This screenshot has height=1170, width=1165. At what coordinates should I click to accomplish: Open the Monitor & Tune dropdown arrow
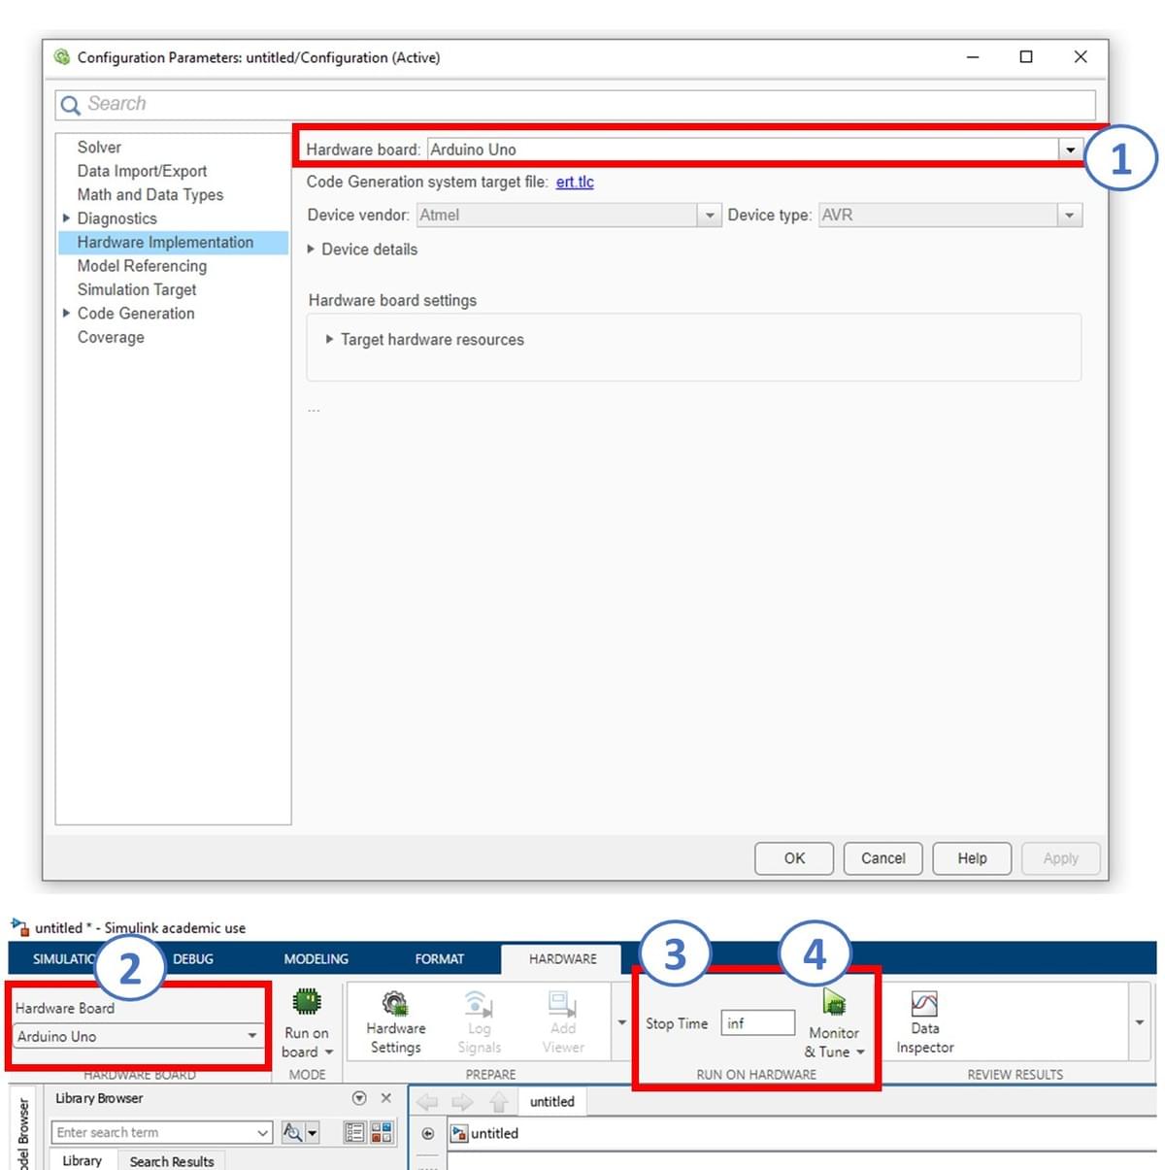860,1053
